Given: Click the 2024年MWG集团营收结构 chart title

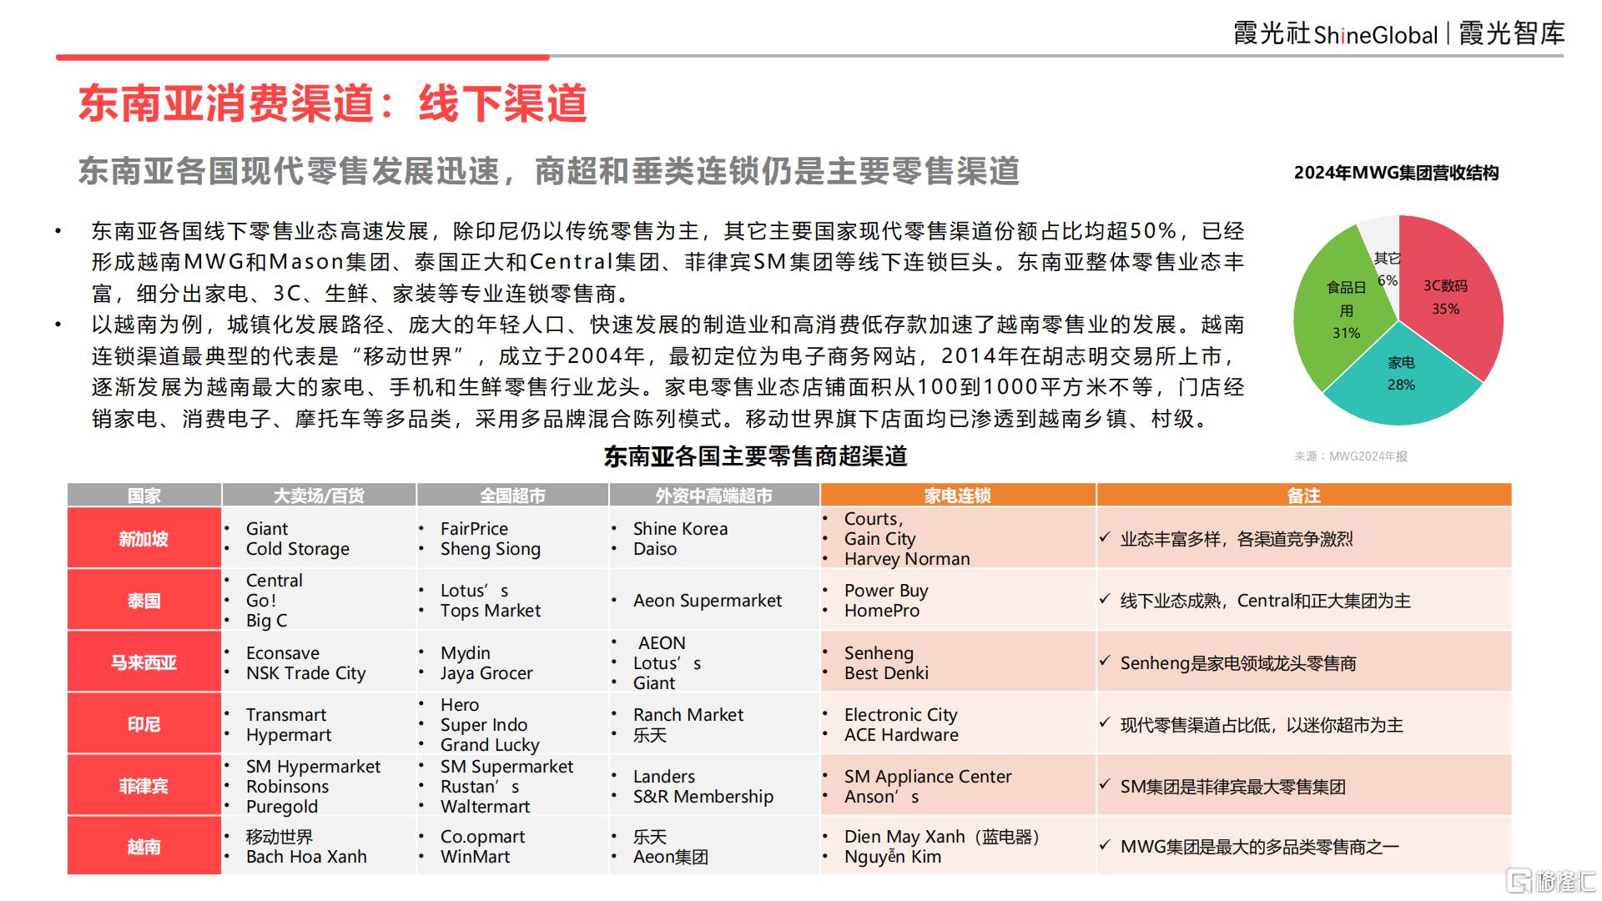Looking at the screenshot, I should pos(1397,174).
